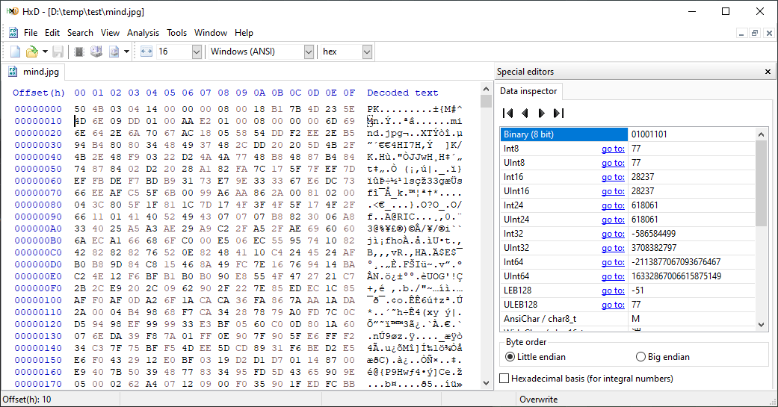
Task: Click the New file toolbar icon
Action: (16, 52)
